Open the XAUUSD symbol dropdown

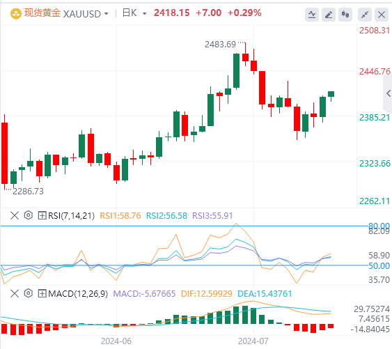point(107,14)
